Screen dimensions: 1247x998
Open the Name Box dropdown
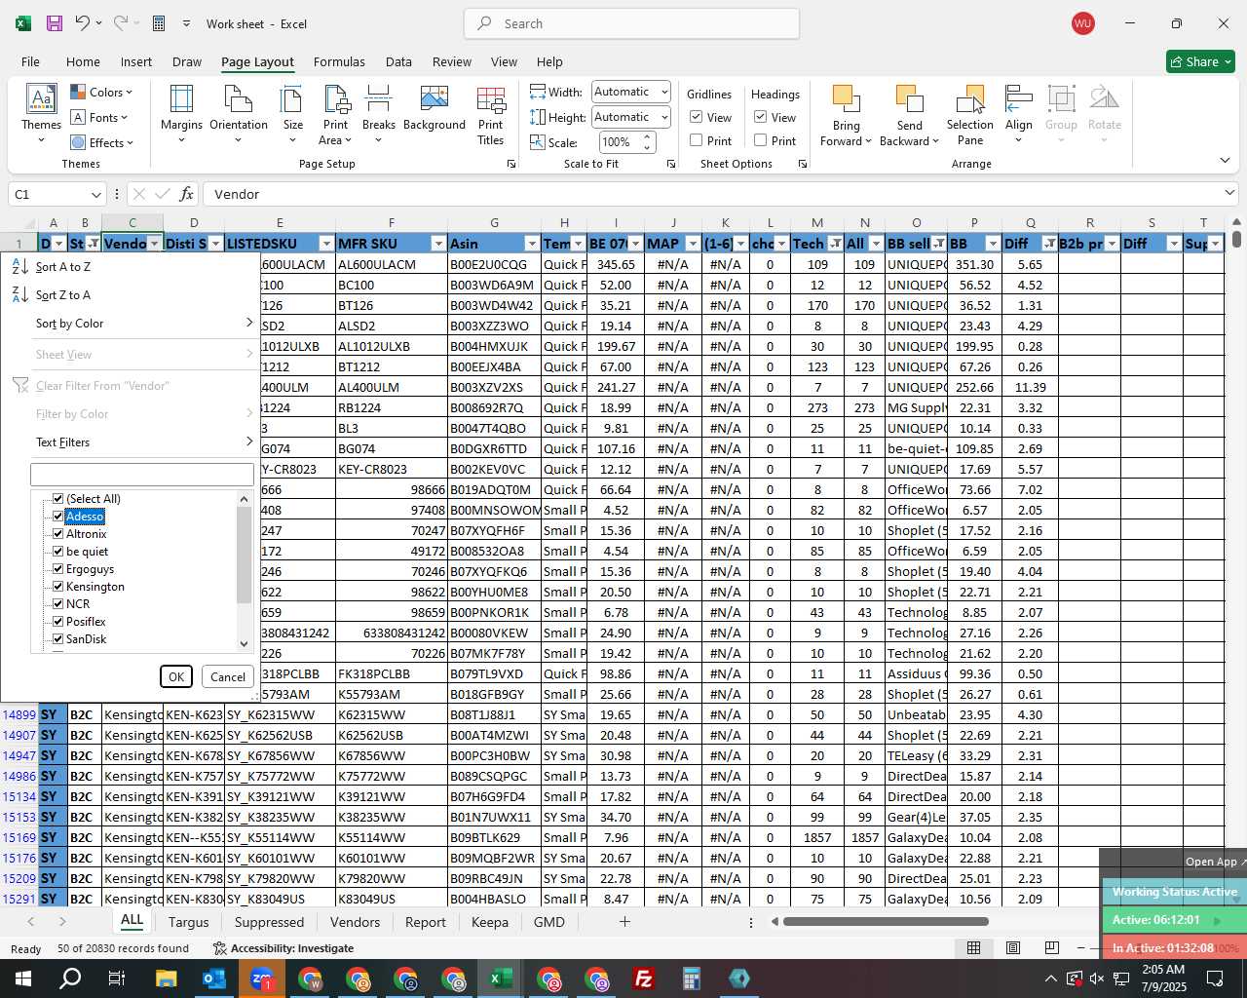pos(95,194)
